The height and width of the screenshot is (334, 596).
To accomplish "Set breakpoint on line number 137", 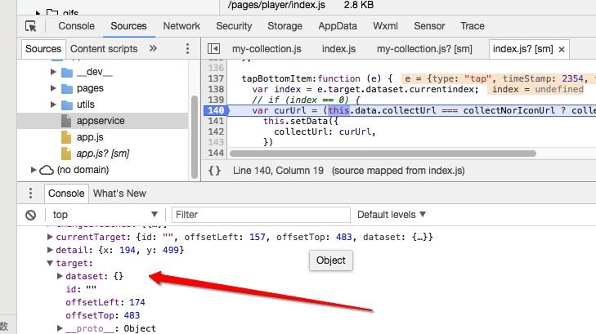I will [x=216, y=78].
